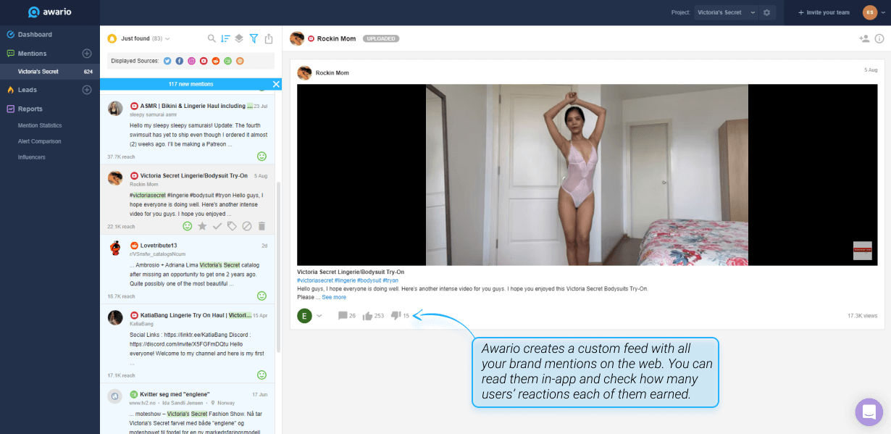Open project settings gear
891x434 pixels.
(x=767, y=12)
